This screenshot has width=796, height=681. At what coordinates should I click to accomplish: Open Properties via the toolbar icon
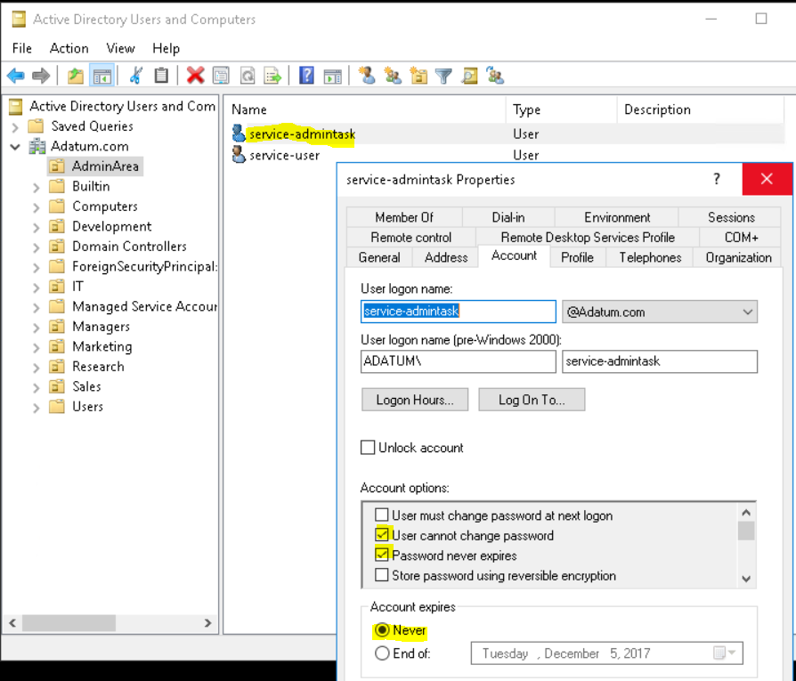point(221,76)
